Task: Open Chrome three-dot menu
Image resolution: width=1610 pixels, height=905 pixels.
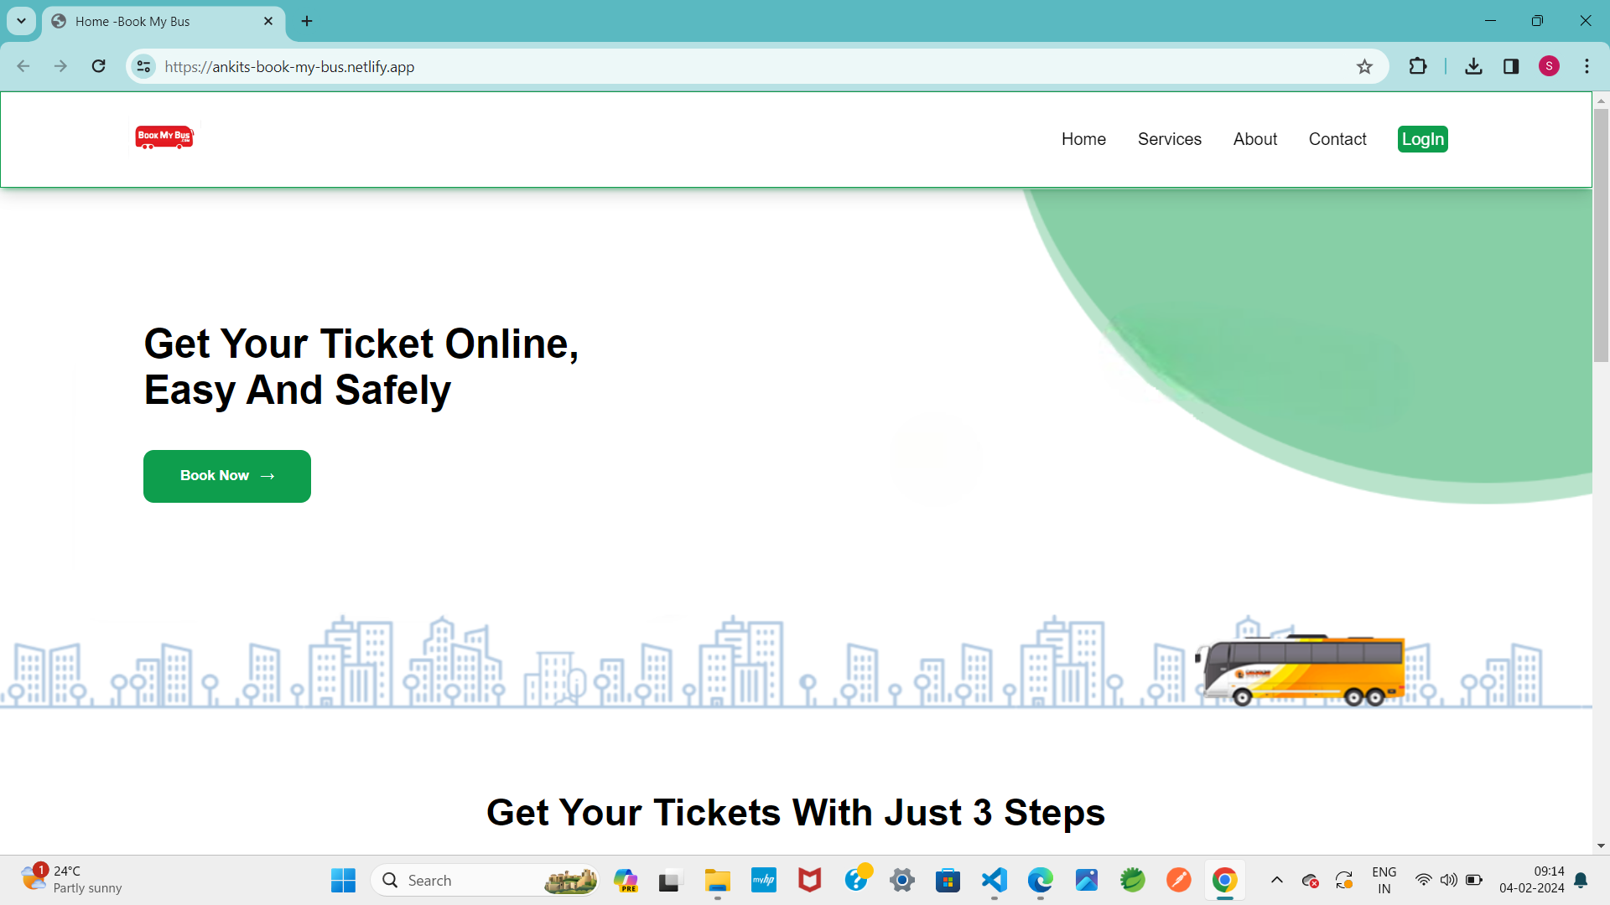Action: [x=1587, y=66]
